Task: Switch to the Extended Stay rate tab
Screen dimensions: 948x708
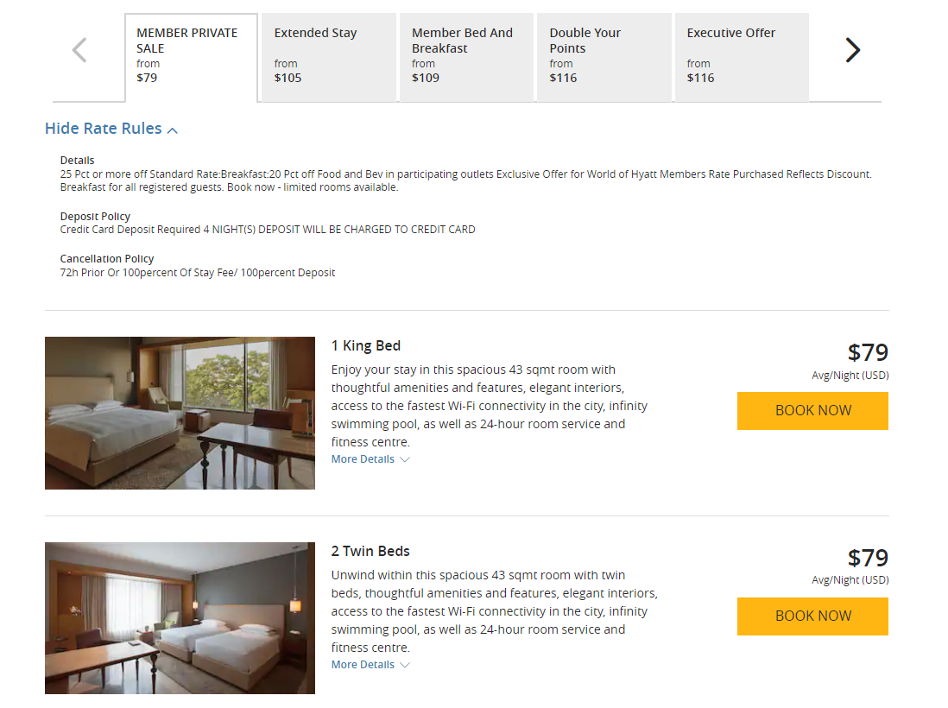Action: coord(328,56)
